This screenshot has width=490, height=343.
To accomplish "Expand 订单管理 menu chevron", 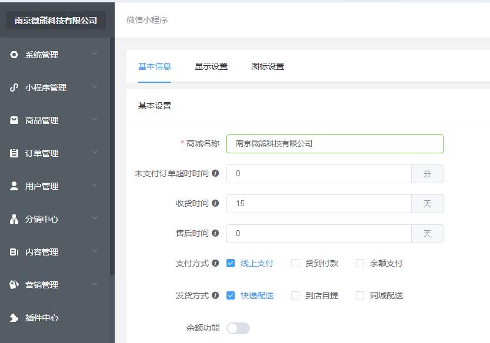I will (x=95, y=152).
